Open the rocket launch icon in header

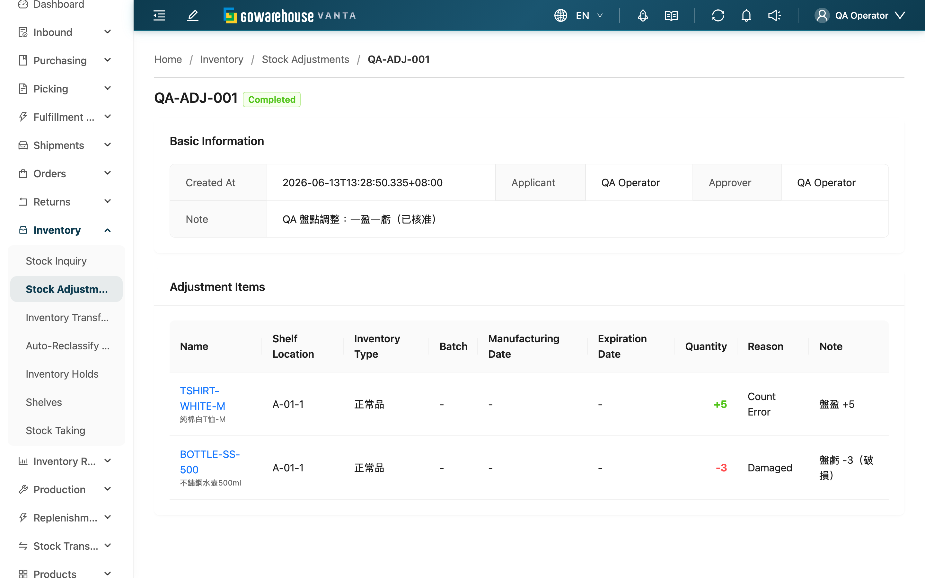point(643,16)
